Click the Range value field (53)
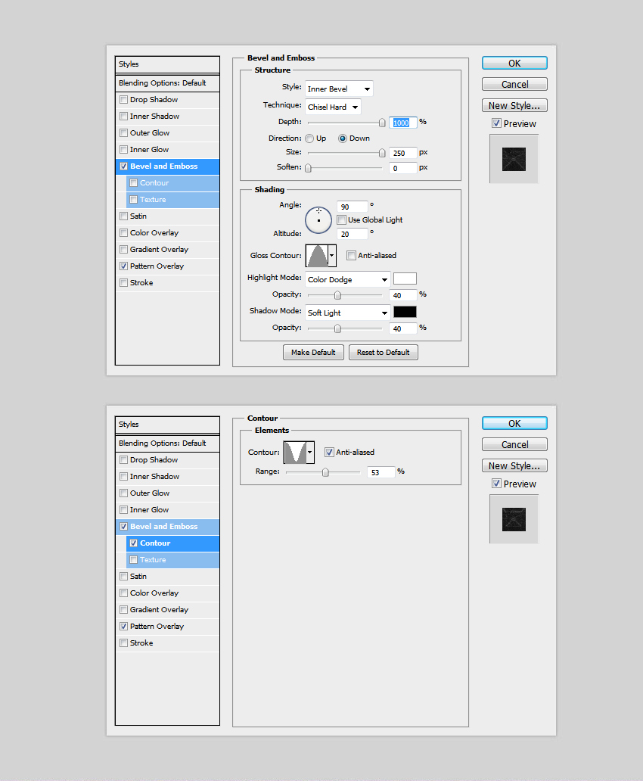Screen dimensions: 643x781 click(x=381, y=472)
